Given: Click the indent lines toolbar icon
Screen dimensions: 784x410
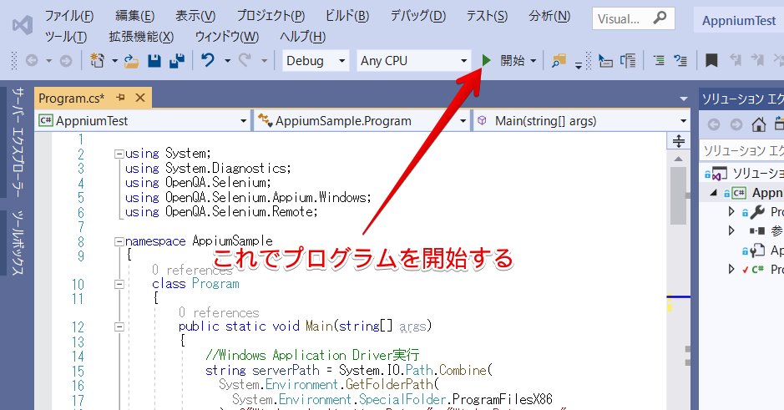Looking at the screenshot, I should [x=659, y=60].
